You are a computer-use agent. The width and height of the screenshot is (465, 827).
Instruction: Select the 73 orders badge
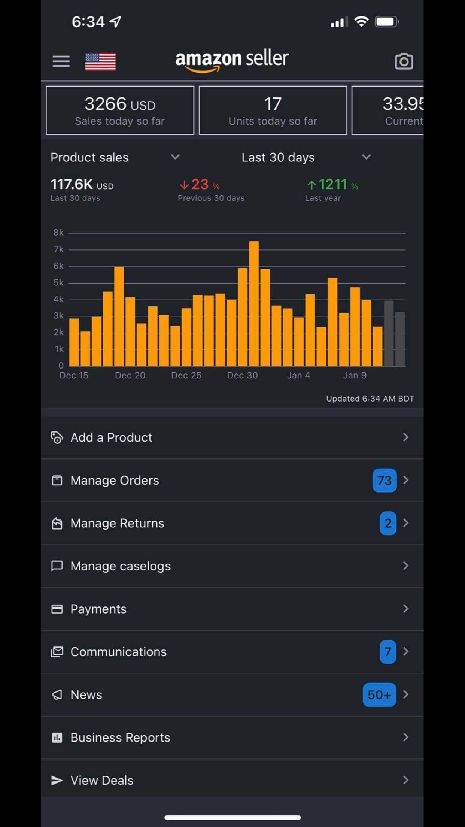(x=384, y=481)
